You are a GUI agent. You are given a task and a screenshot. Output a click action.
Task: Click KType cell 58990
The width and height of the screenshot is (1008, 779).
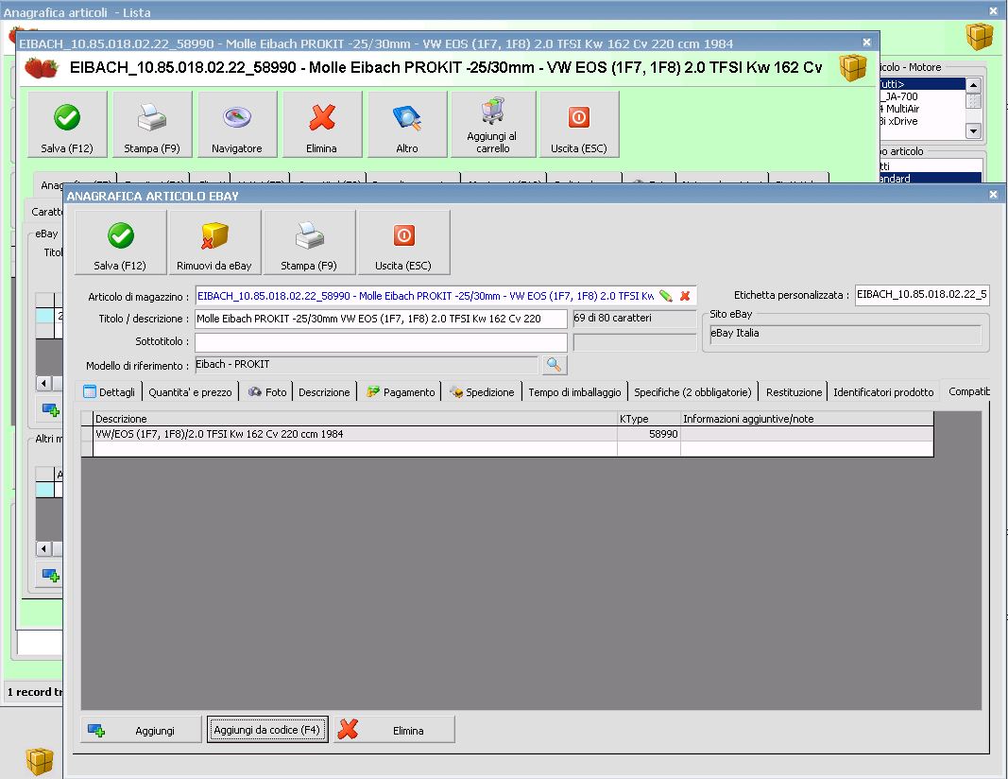click(x=649, y=434)
